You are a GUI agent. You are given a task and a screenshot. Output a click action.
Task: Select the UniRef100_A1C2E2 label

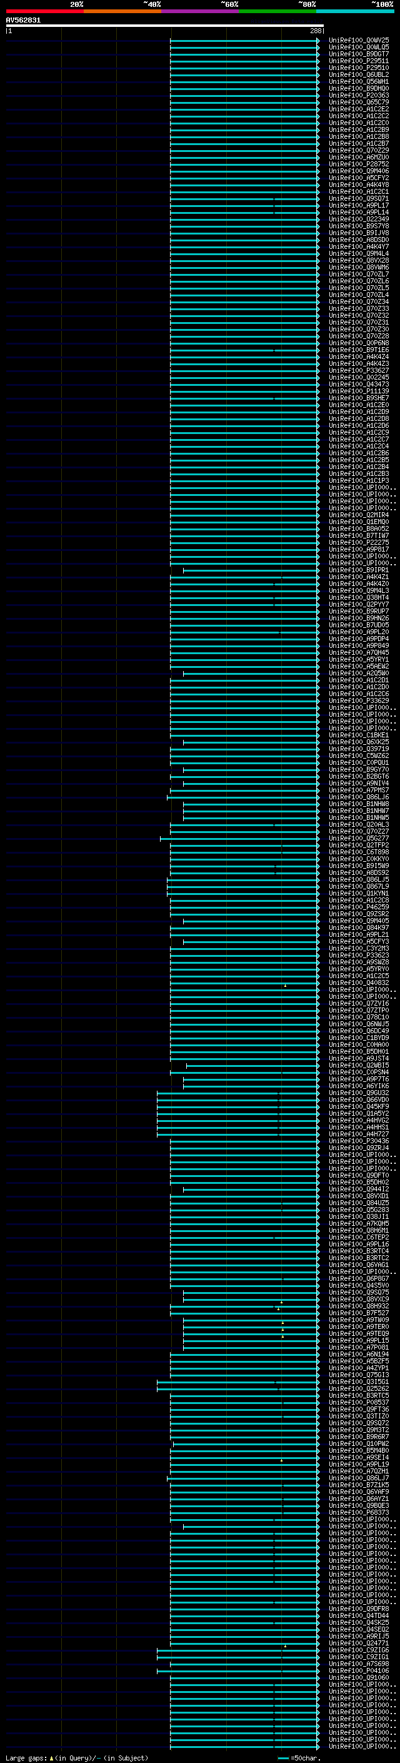(x=359, y=109)
